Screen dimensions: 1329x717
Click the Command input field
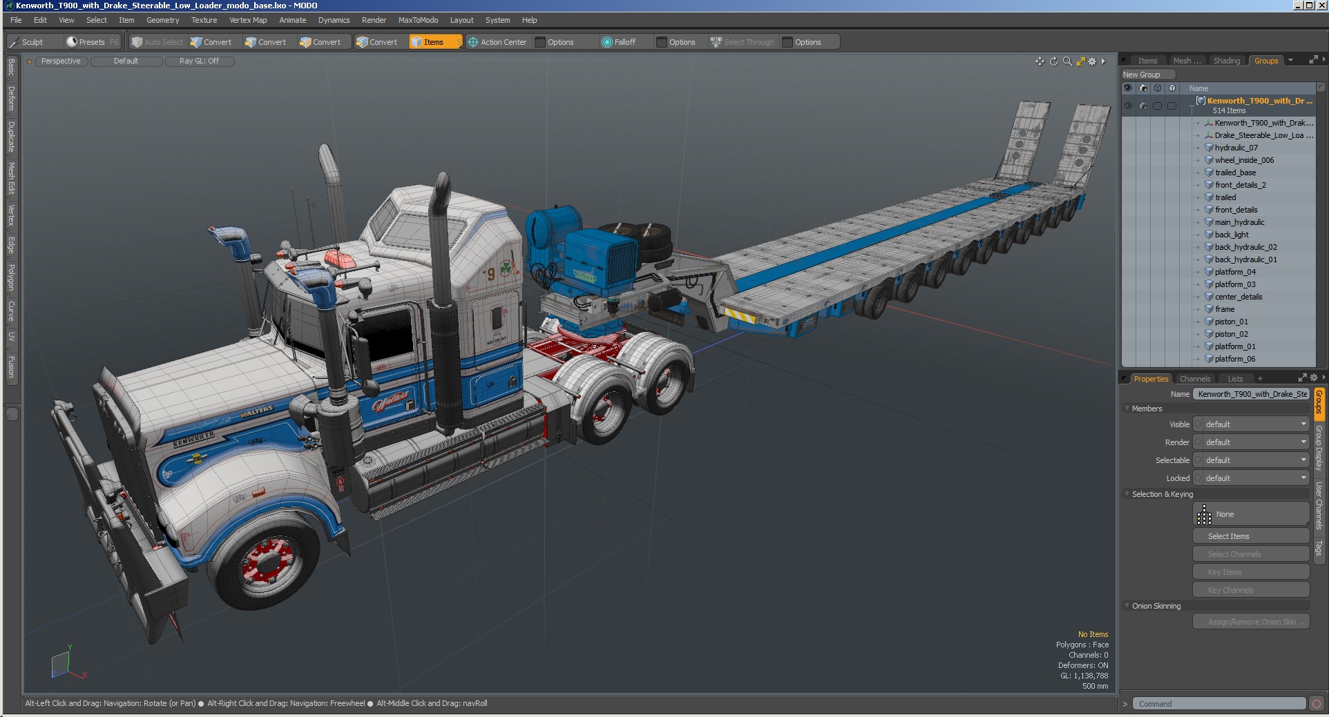[x=1219, y=704]
